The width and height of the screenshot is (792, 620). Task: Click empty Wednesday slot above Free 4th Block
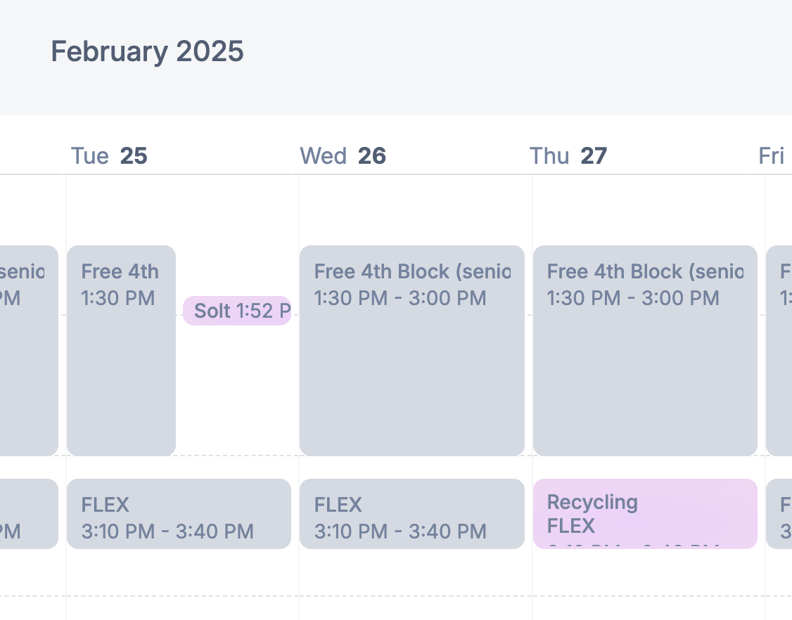[411, 211]
